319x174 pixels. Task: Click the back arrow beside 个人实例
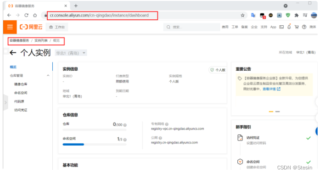pos(13,53)
